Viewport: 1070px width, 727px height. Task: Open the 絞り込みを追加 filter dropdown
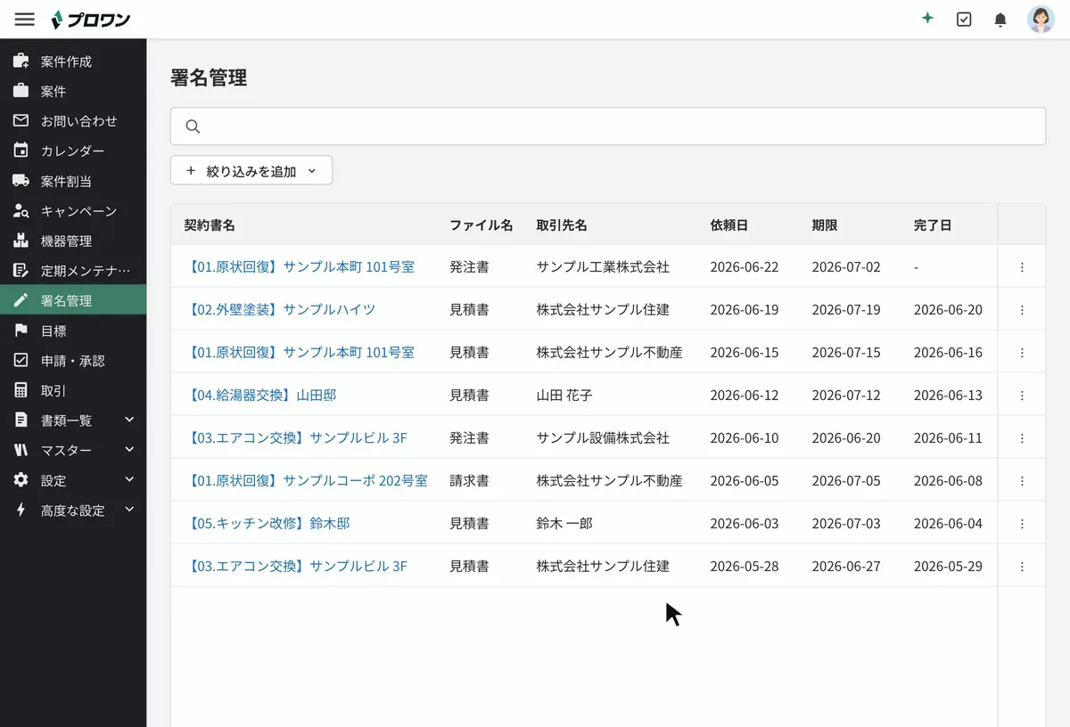coord(251,171)
